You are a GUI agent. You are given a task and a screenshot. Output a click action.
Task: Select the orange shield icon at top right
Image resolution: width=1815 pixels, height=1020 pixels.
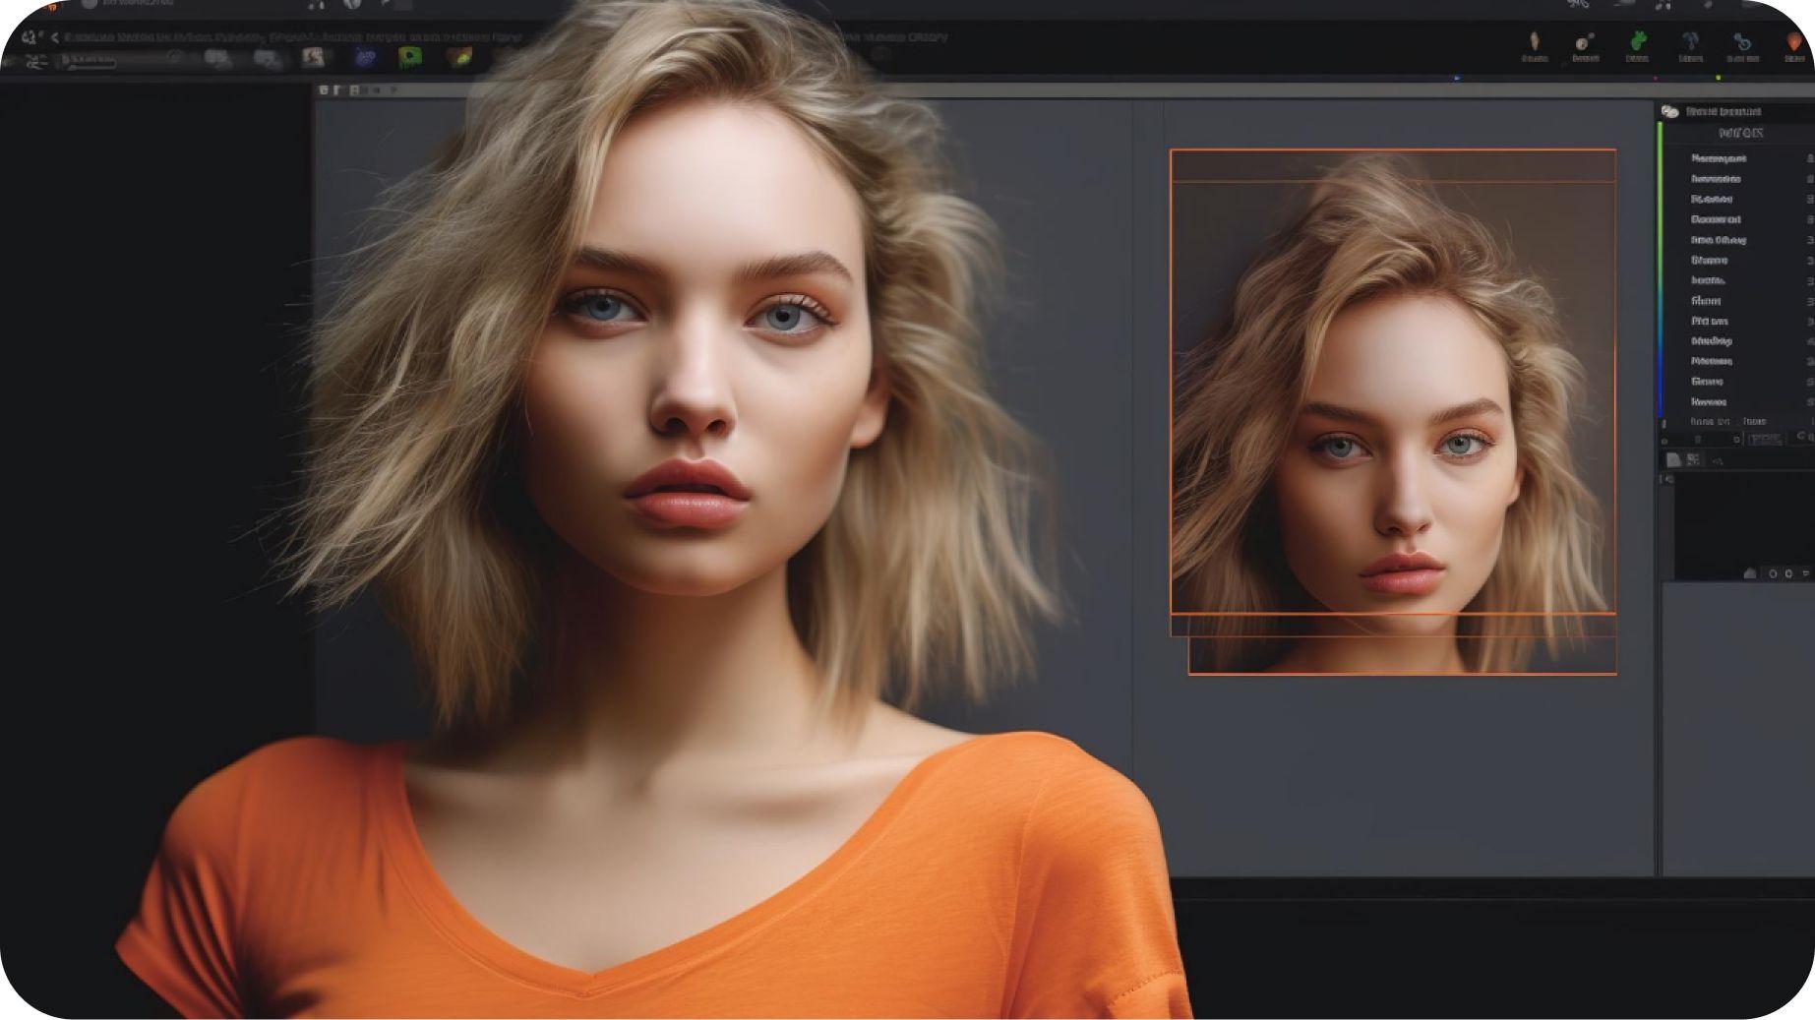1795,42
